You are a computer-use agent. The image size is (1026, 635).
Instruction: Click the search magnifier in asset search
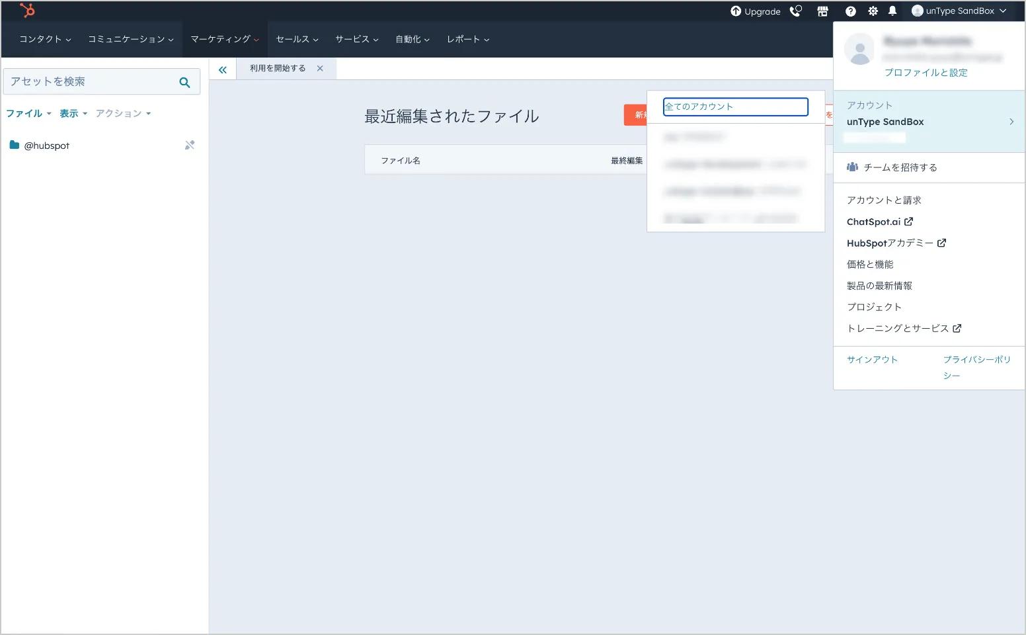coord(184,82)
